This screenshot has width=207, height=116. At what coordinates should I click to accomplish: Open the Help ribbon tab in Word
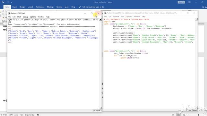click(73, 7)
